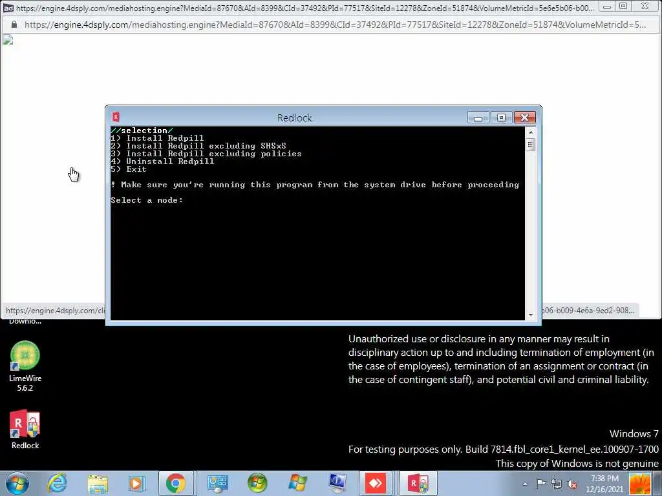Open Windows Media Player taskbar icon

coord(136,484)
